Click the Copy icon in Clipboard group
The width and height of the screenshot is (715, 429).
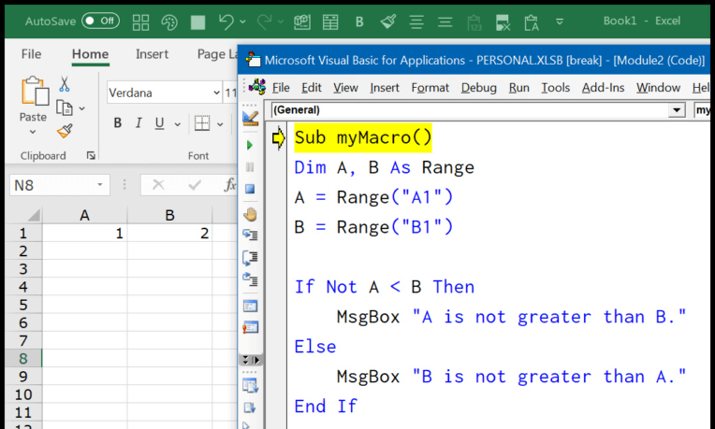[x=65, y=108]
